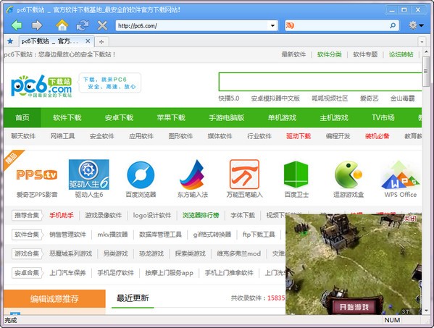
Task: Select the 单机游戏 navigation item
Action: pos(282,117)
